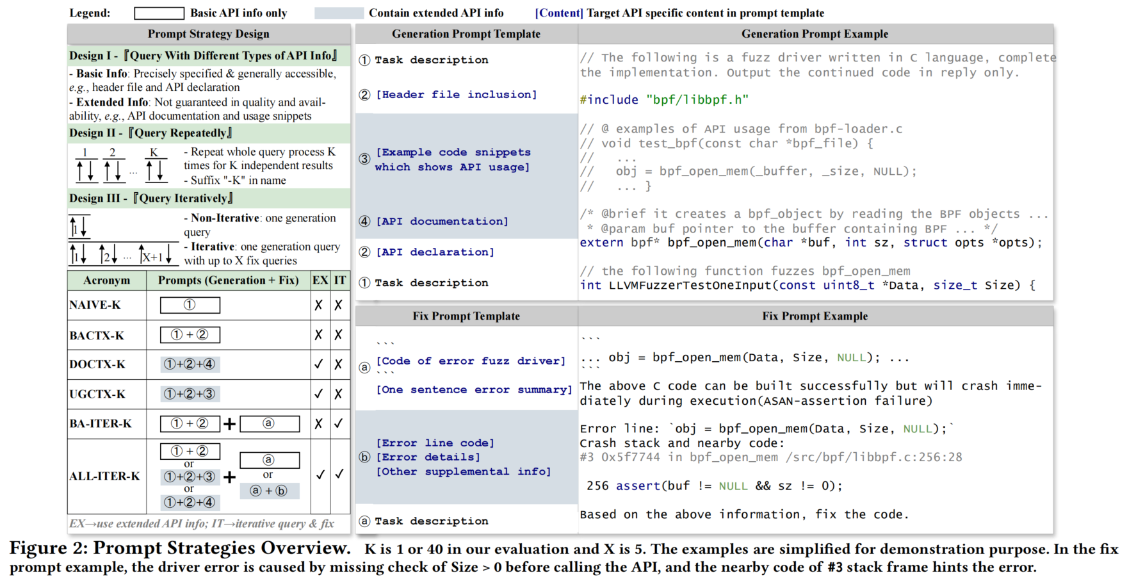Click the white 'Basic API info only' legend swatch
This screenshot has width=1136, height=579.
point(159,13)
